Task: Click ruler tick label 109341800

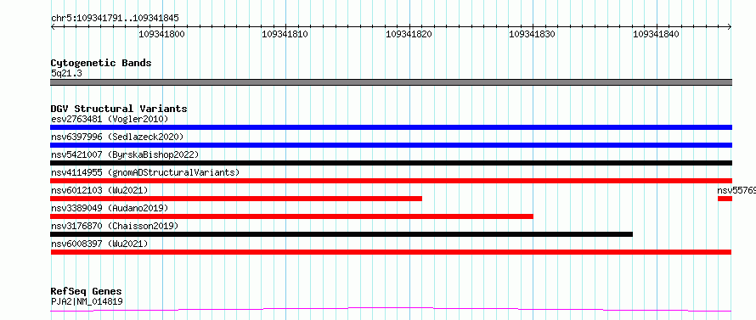Action: (162, 34)
